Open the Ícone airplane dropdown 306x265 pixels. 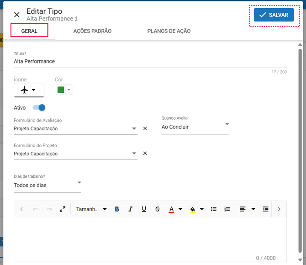29,90
